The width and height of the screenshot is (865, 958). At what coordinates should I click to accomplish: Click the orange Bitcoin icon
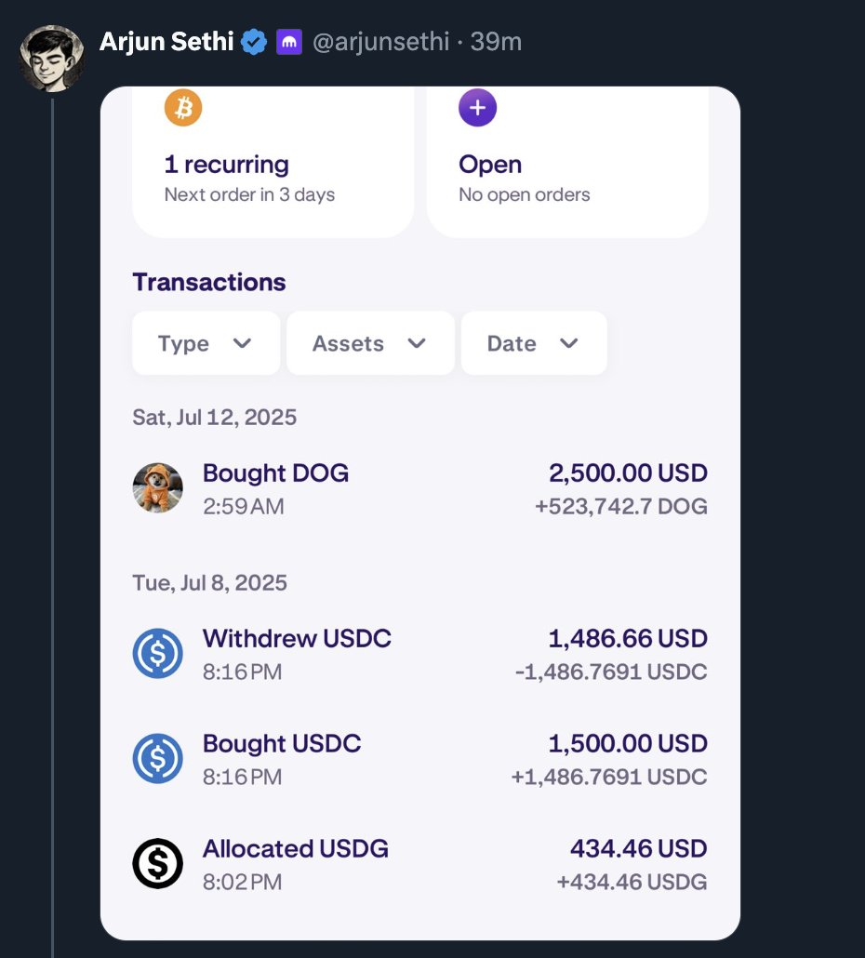tap(183, 109)
